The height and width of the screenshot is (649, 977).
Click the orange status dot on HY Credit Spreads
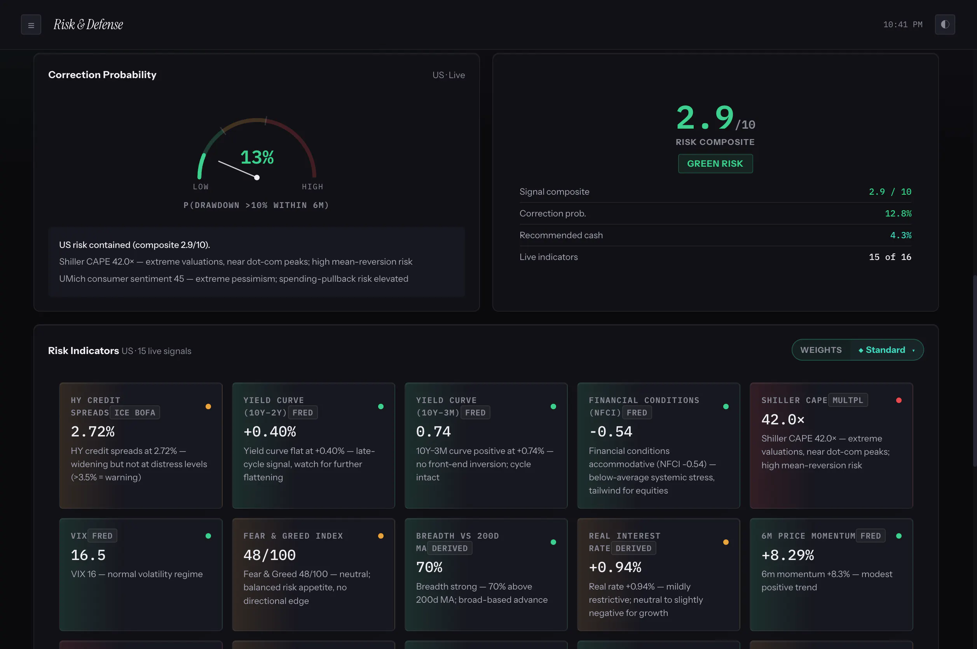208,406
